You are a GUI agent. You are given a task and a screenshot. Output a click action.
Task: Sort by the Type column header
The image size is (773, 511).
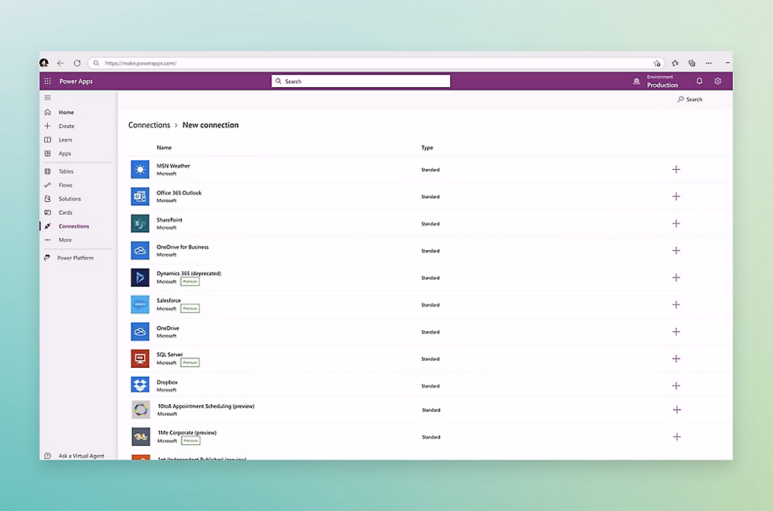pyautogui.click(x=427, y=148)
